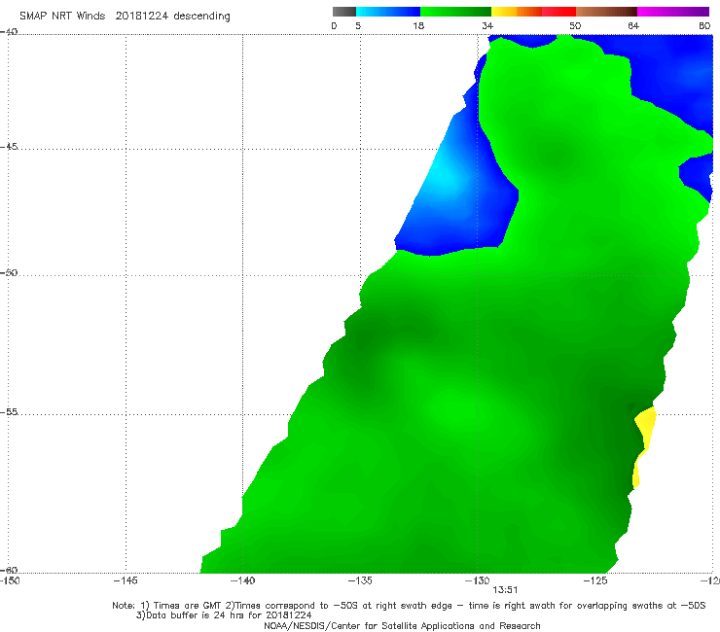Click the longitude label '-130' on the bottom axis
This screenshot has height=632, width=720.
pyautogui.click(x=477, y=580)
